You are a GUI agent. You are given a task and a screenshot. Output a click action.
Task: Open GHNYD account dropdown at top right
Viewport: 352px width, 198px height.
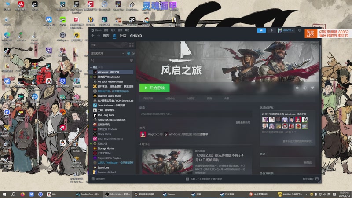[286, 30]
